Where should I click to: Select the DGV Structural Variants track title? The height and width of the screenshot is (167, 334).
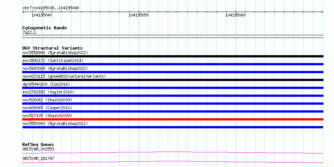53,48
